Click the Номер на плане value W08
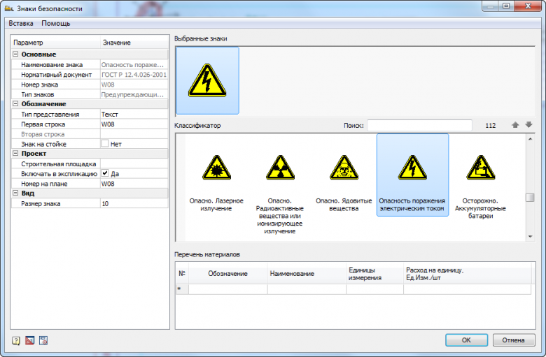The image size is (546, 357). pos(134,184)
